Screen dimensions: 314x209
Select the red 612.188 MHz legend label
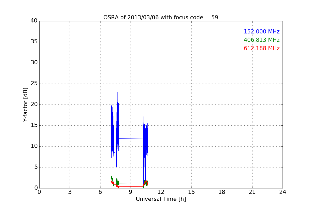(x=262, y=48)
